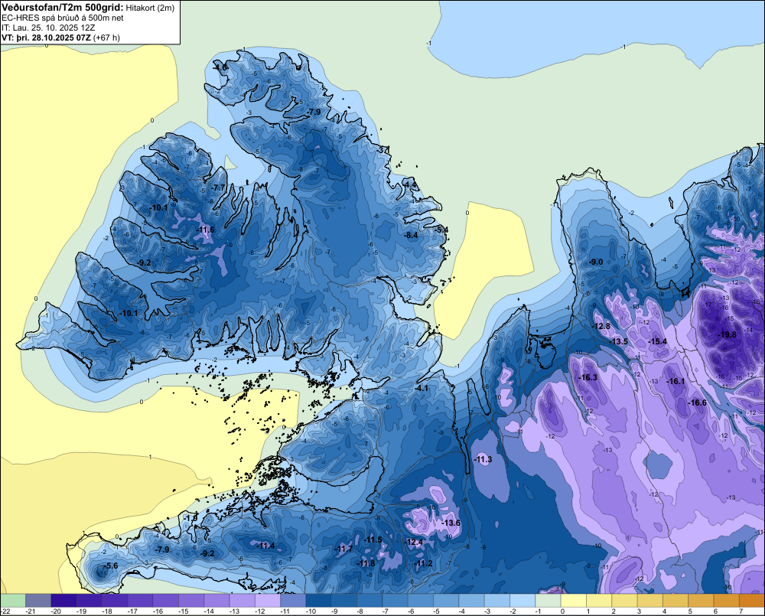Click the light blue swatch between -2 and -1
Viewport: 765px width, 616px height.
pyautogui.click(x=522, y=601)
